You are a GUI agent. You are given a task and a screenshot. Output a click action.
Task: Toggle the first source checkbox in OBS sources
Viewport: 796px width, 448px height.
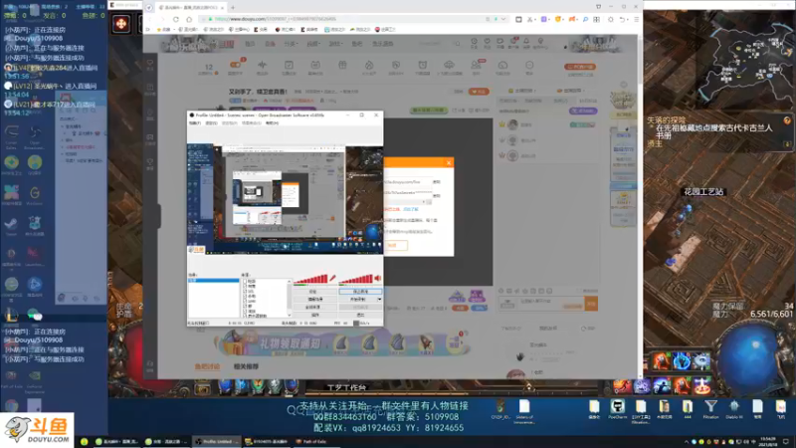(x=245, y=281)
